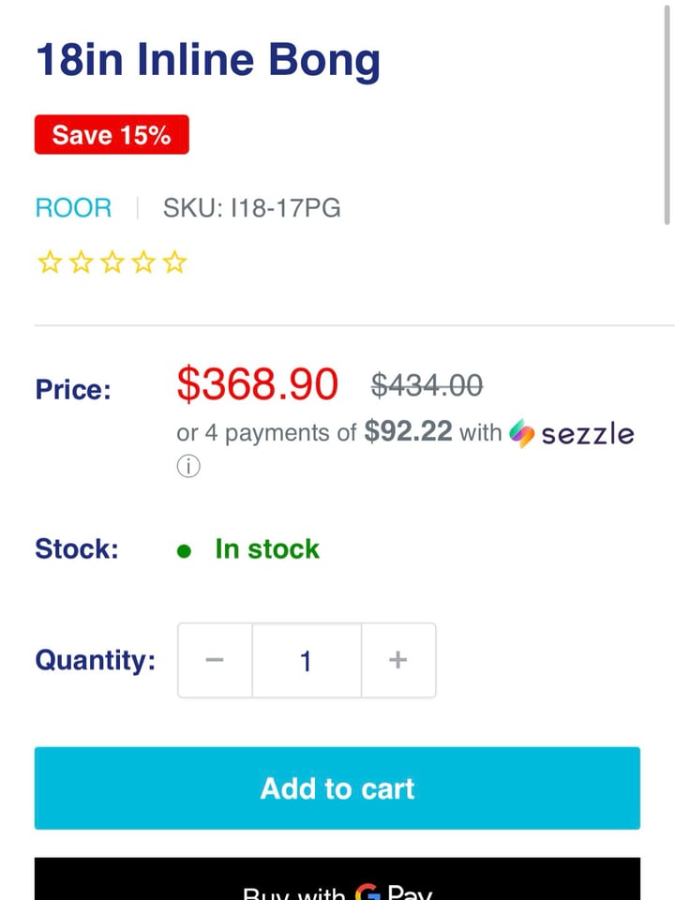The width and height of the screenshot is (675, 900).
Task: Focus the quantity number field
Action: pos(306,661)
